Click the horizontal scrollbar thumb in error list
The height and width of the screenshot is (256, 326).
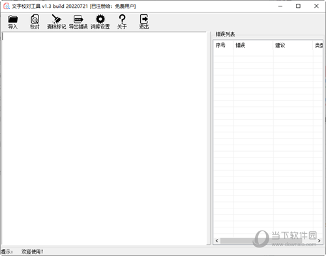click(261, 240)
